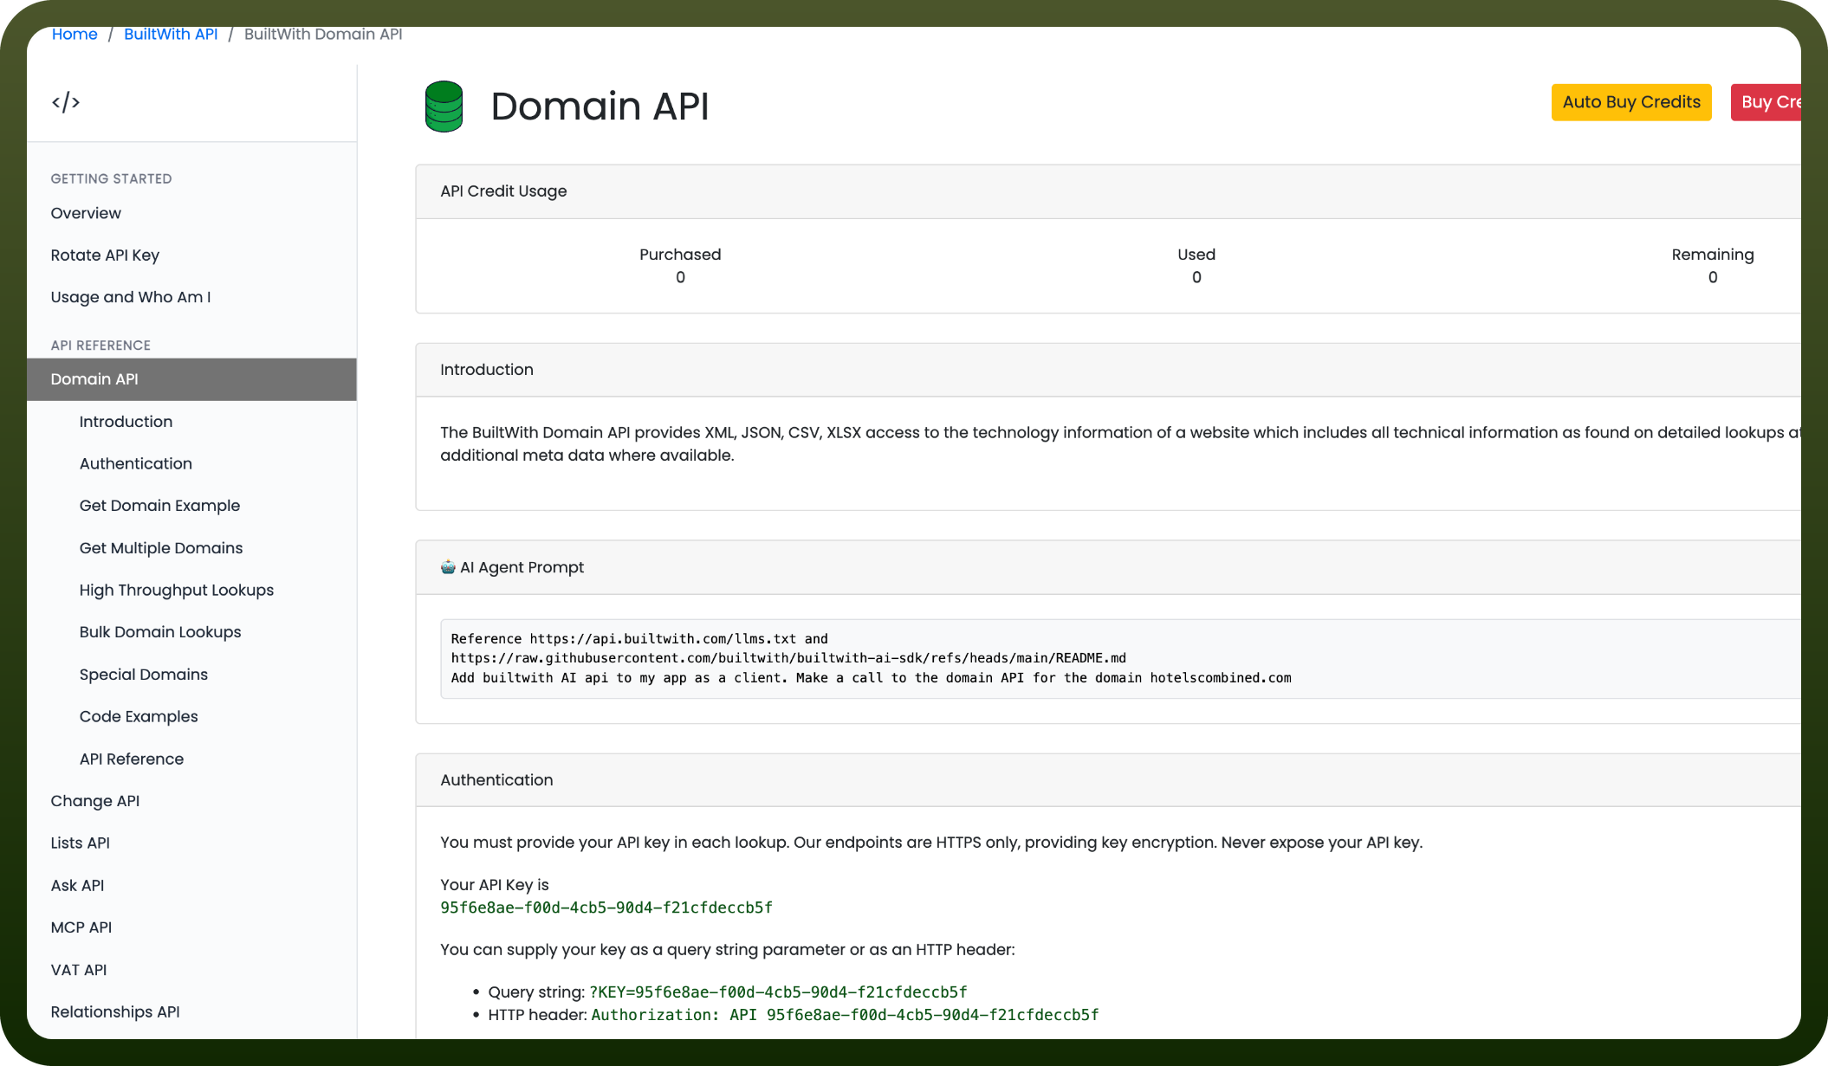
Task: Open the Lists API sidebar item
Action: tap(81, 843)
